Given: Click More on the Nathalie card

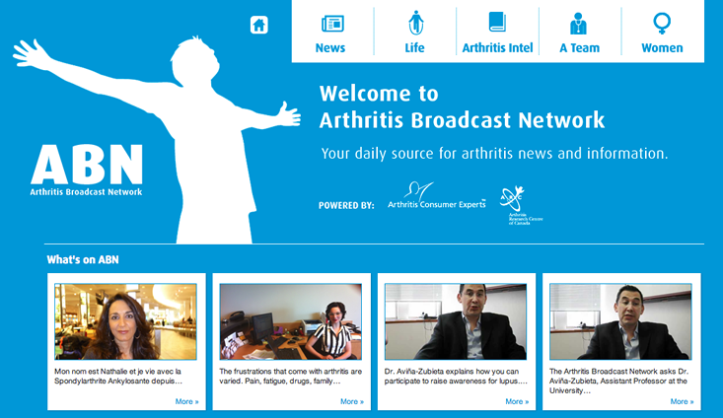Looking at the screenshot, I should (186, 401).
